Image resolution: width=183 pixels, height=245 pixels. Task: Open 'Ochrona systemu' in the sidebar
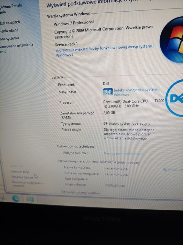coord(9,38)
